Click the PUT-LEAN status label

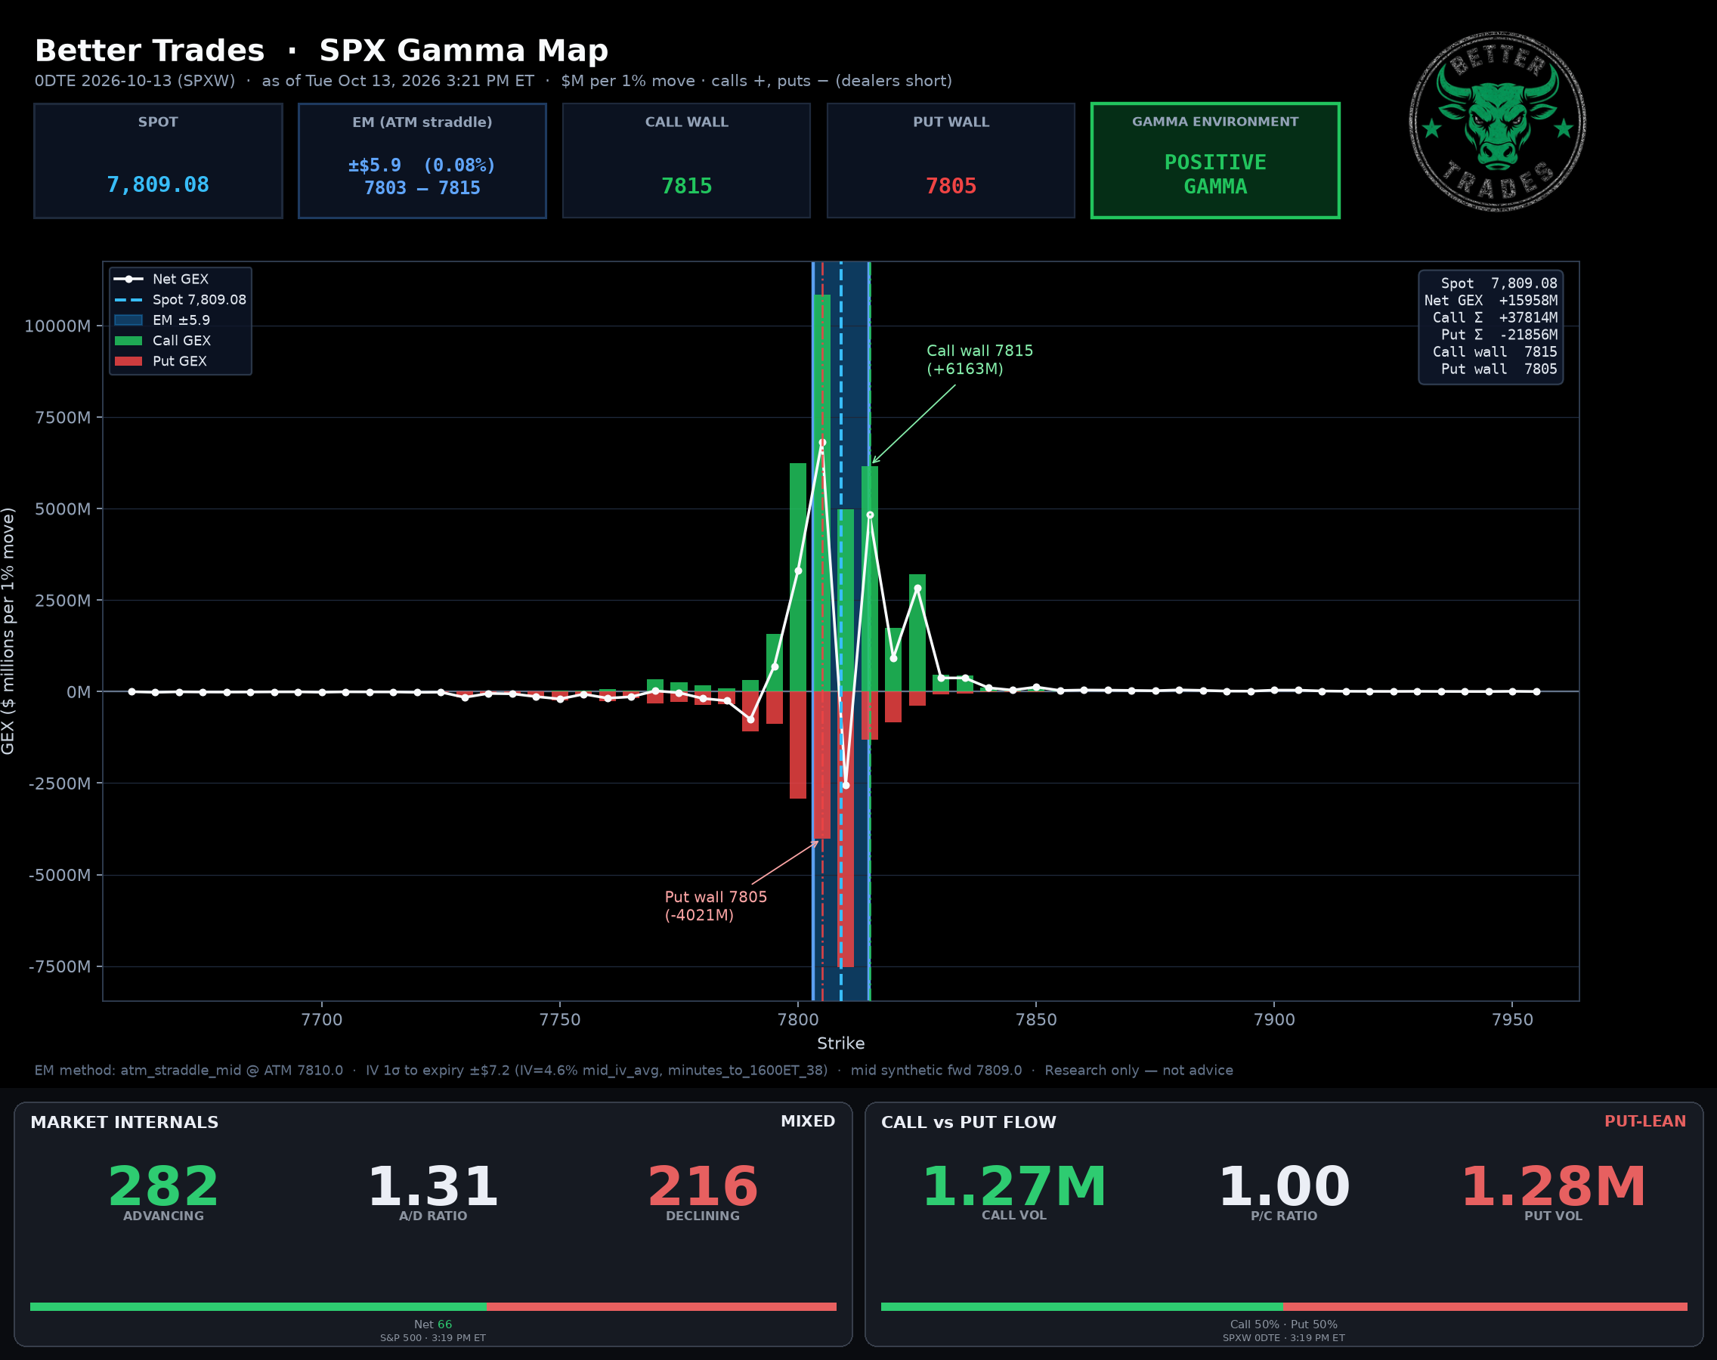[x=1644, y=1121]
